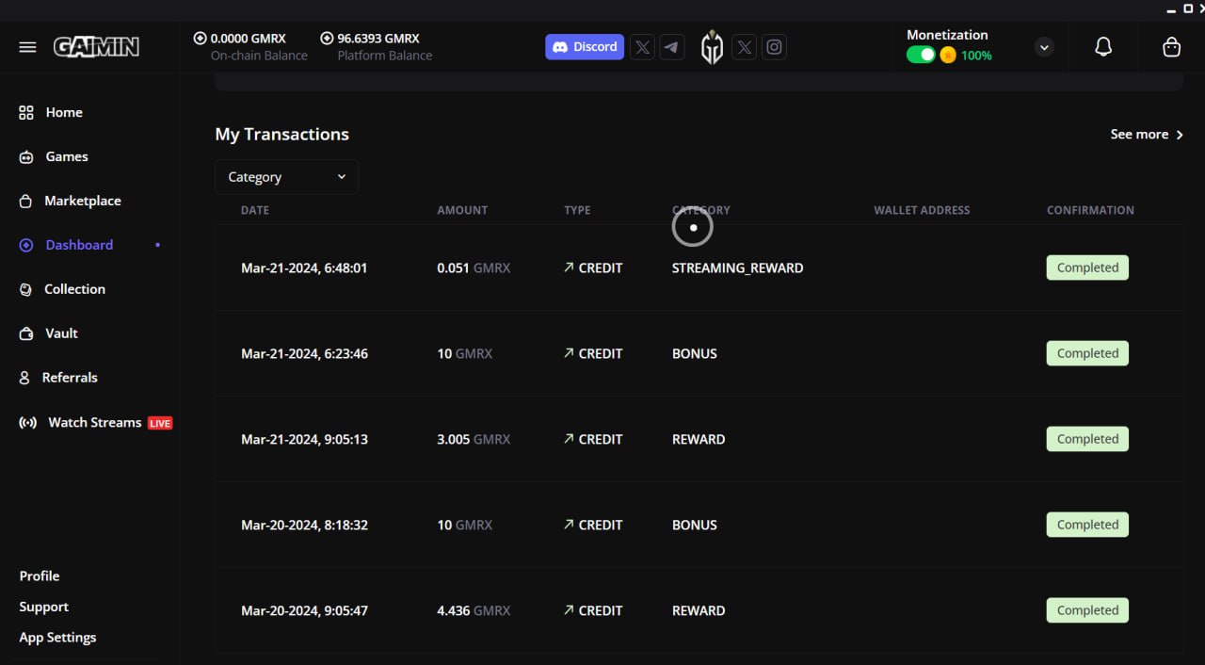
Task: Click the See more chevron arrow
Action: coord(1180,135)
